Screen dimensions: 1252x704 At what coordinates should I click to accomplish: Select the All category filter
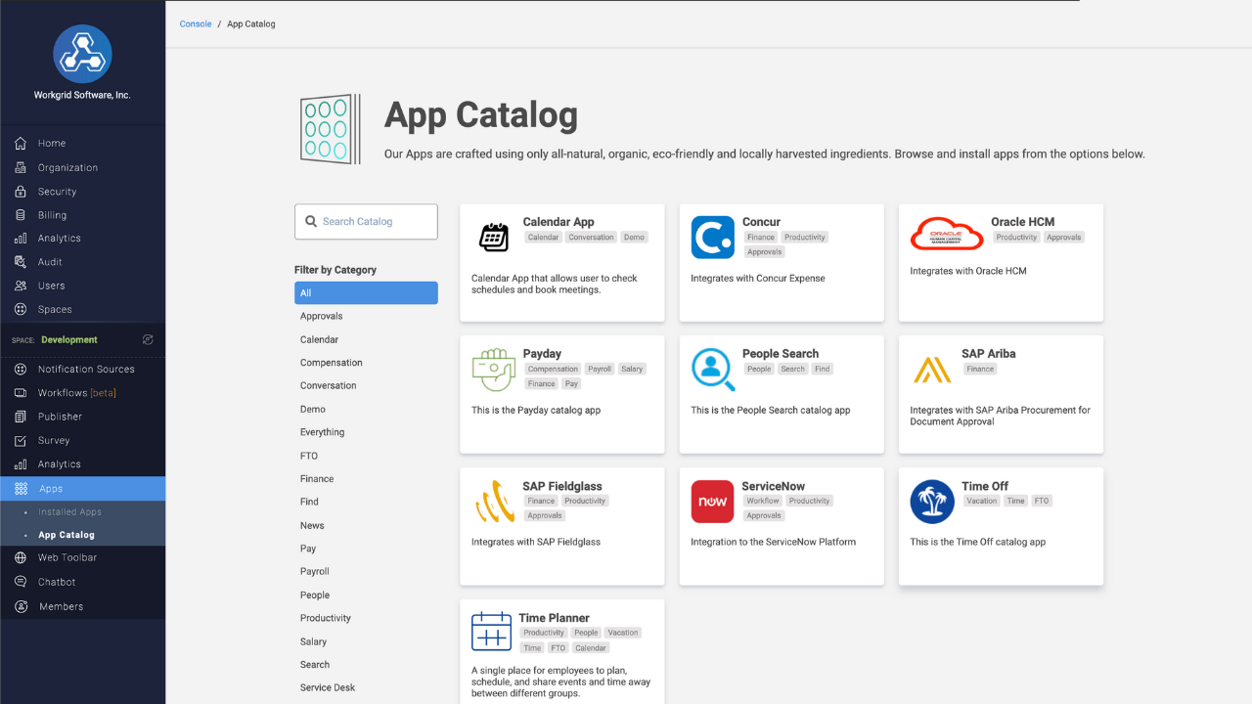click(x=366, y=293)
